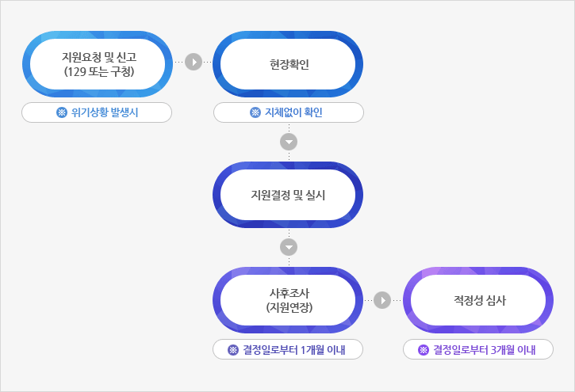Click note icon beside 결정일로부터 3개월 이내
Image resolution: width=575 pixels, height=392 pixels.
424,350
